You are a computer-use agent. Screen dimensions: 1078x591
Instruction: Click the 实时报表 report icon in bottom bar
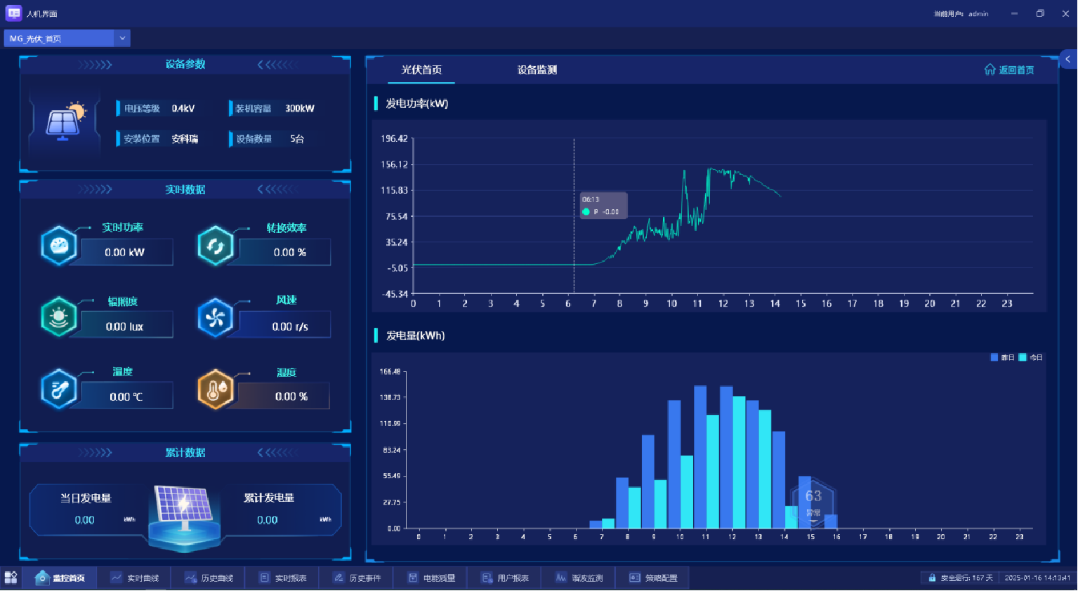[x=265, y=578]
